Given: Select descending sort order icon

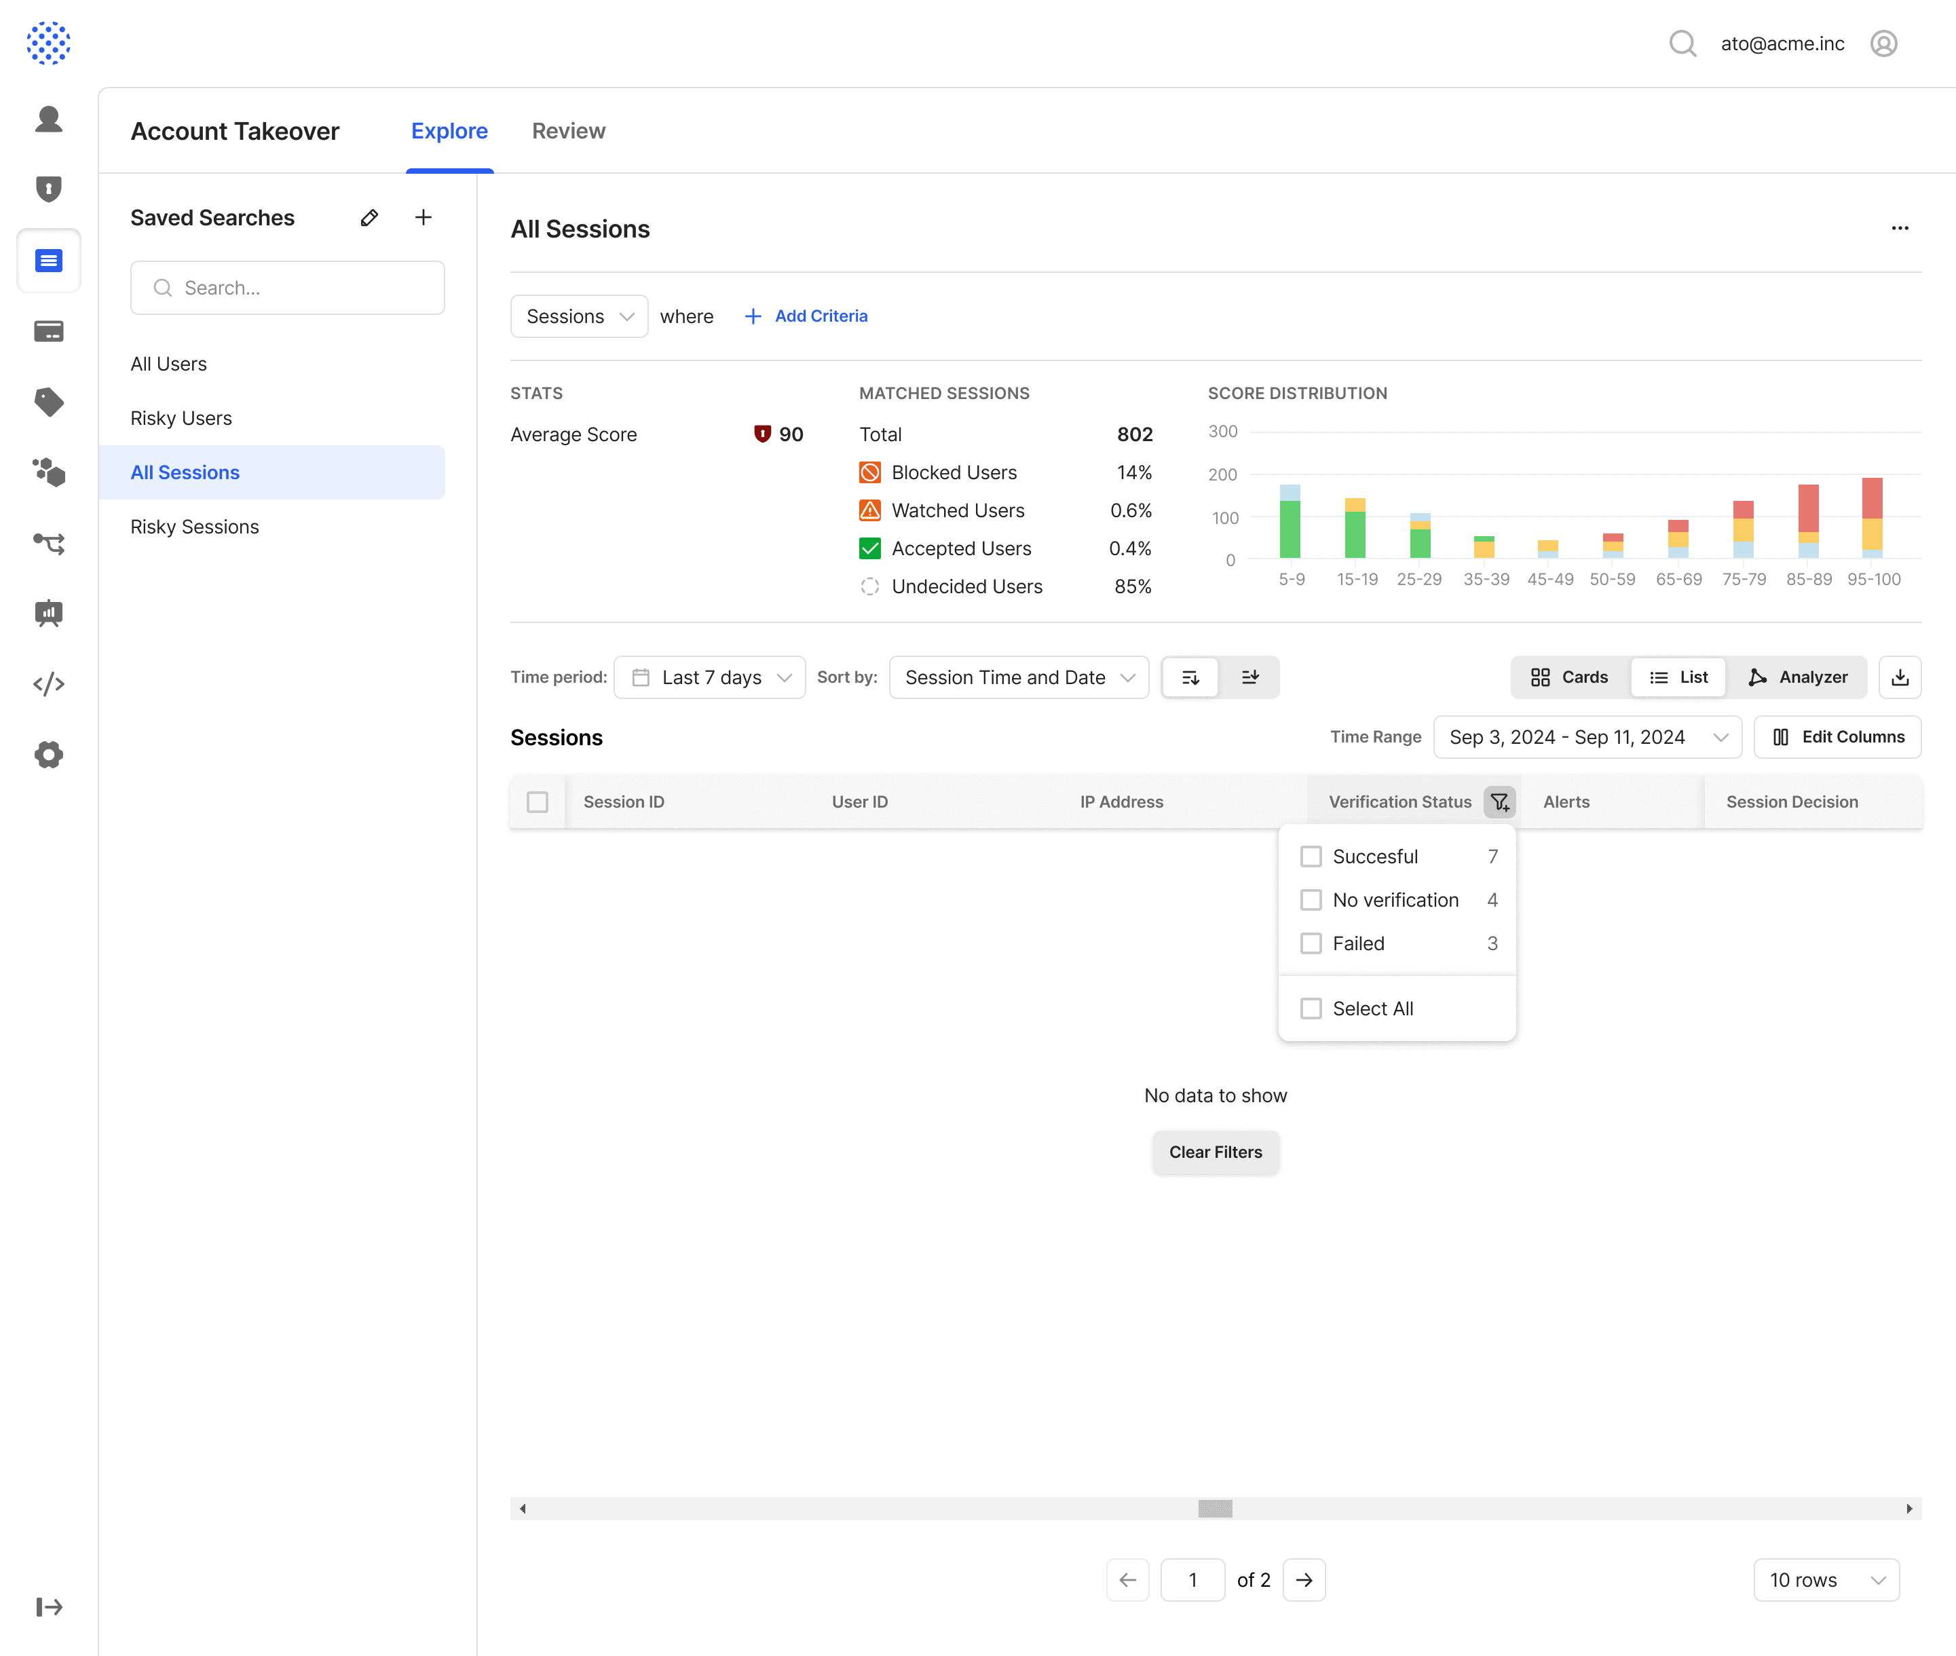Looking at the screenshot, I should (x=1190, y=677).
